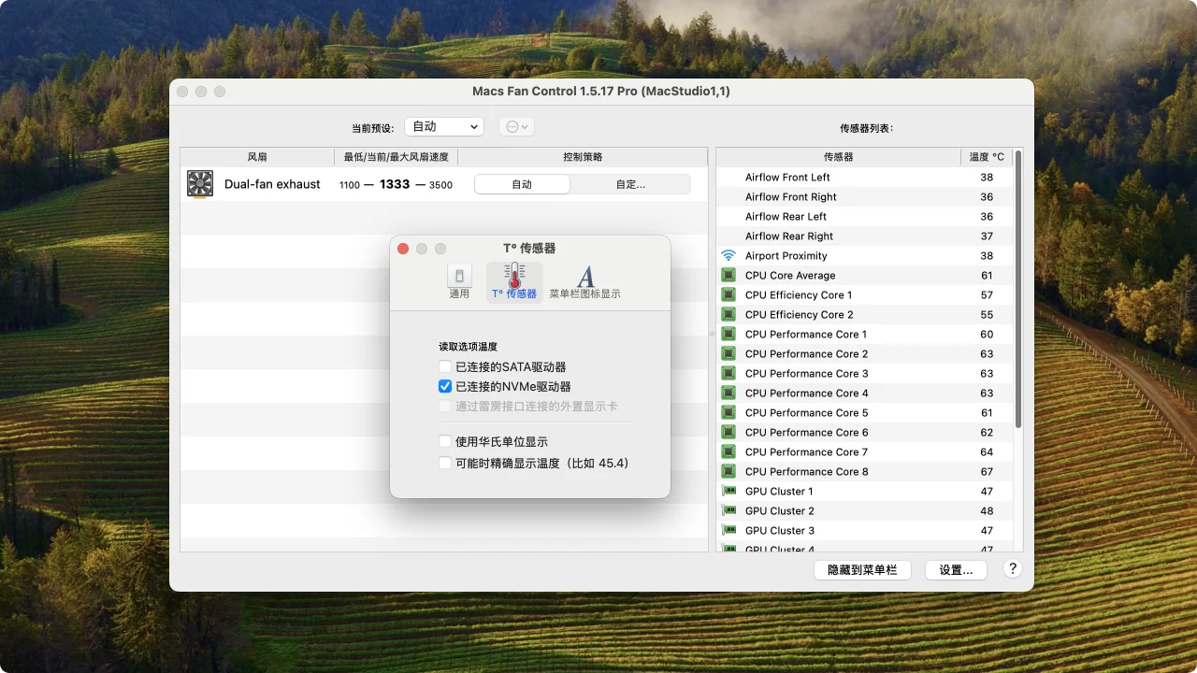Click the CPU Performance Core 8 temperature 67

coord(987,472)
